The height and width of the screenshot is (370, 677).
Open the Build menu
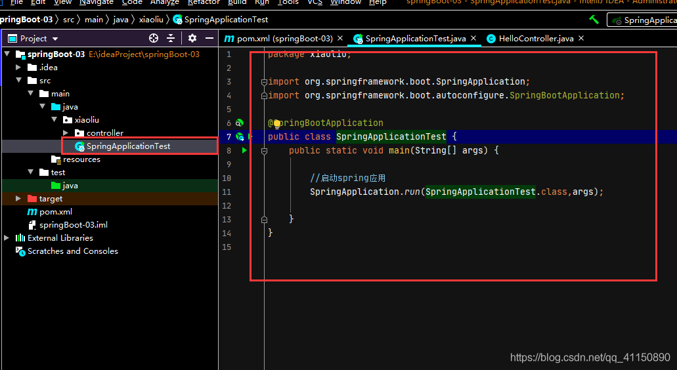pyautogui.click(x=237, y=2)
